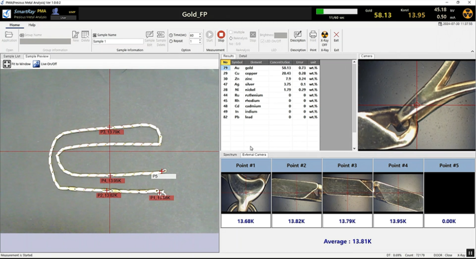The width and height of the screenshot is (476, 259).
Task: Turn X-Ray off with radiation icon
Action: 325,38
